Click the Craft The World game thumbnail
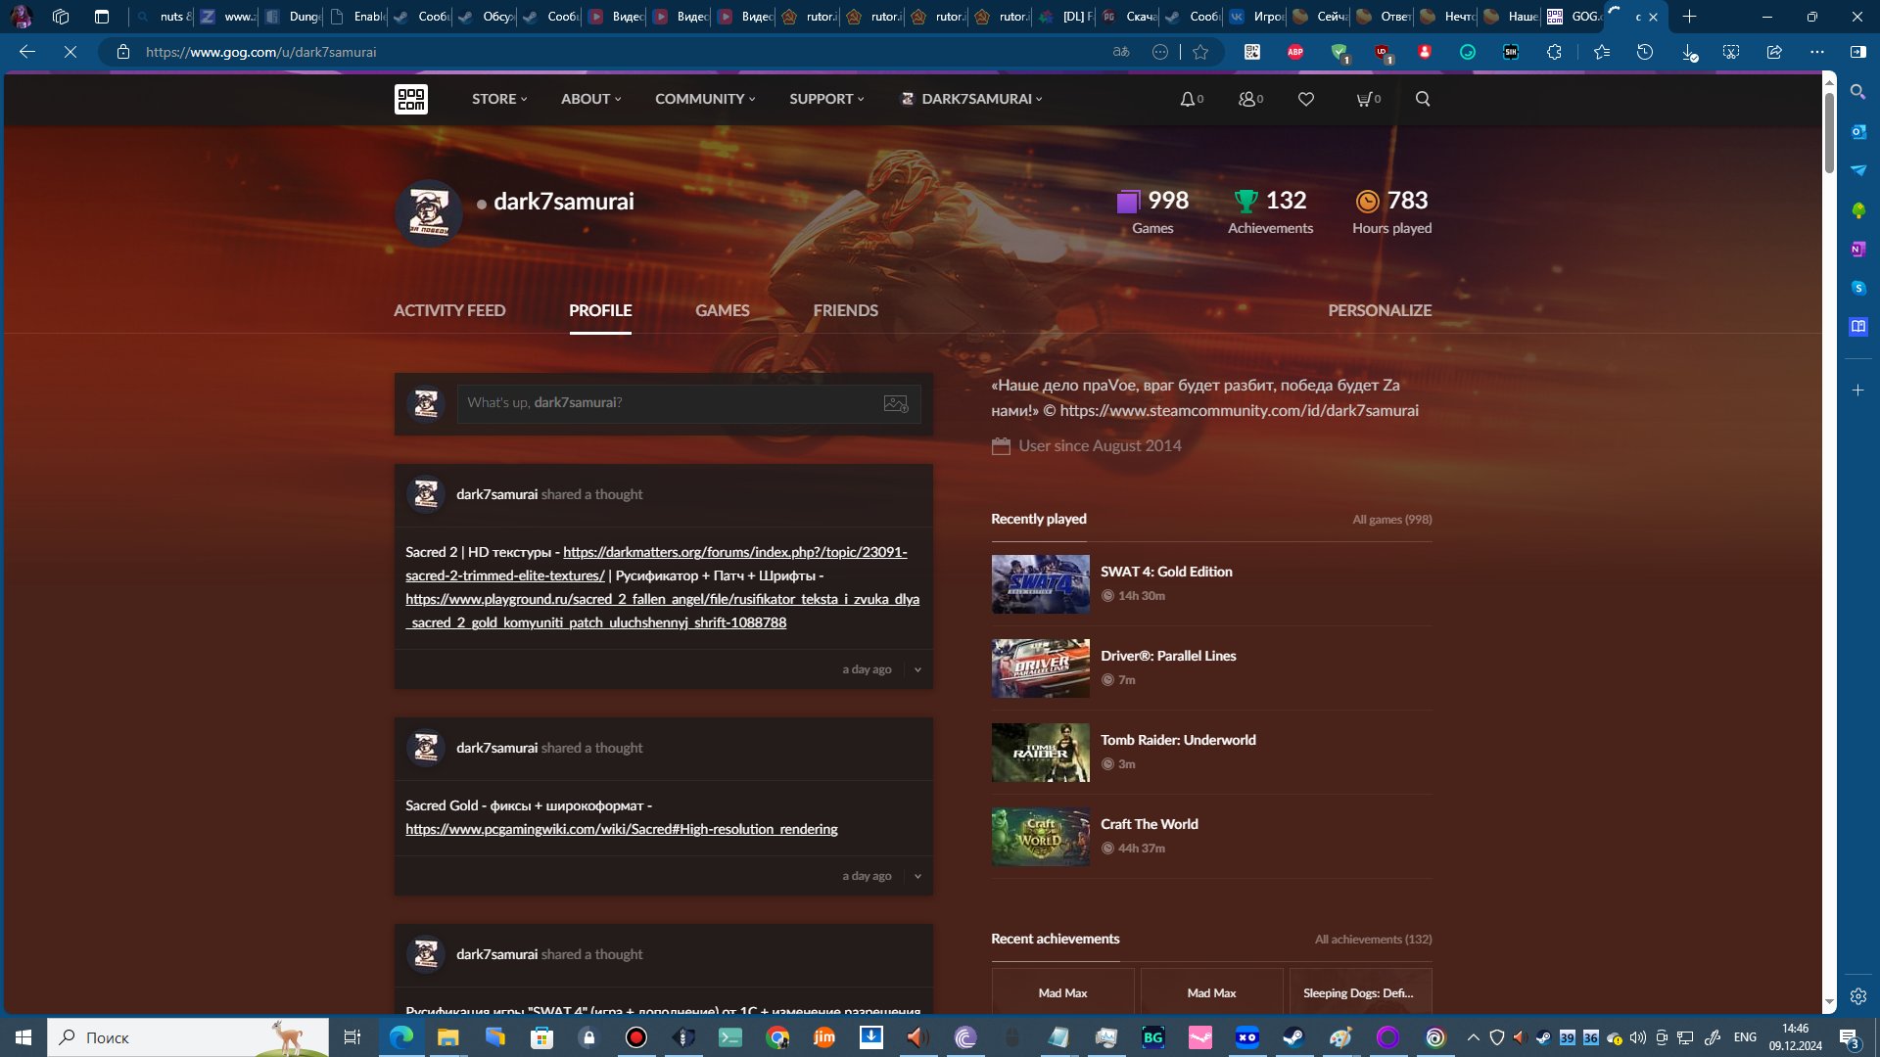 point(1040,837)
